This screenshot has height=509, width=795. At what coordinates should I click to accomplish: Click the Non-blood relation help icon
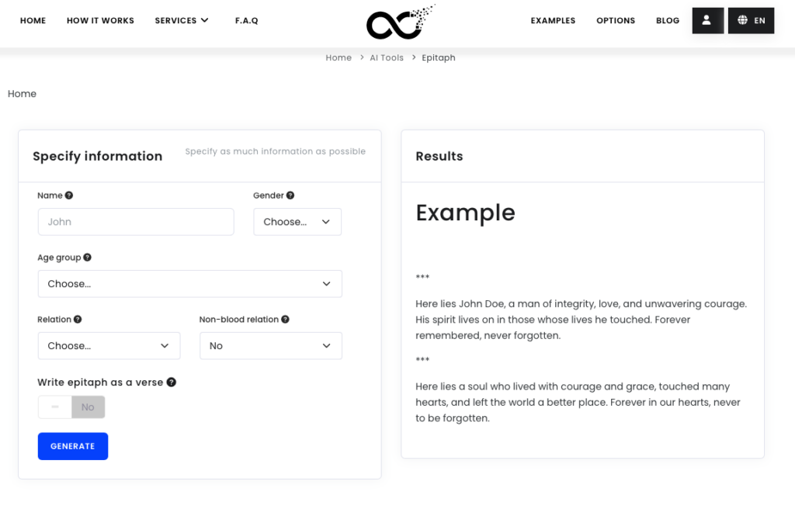(285, 320)
